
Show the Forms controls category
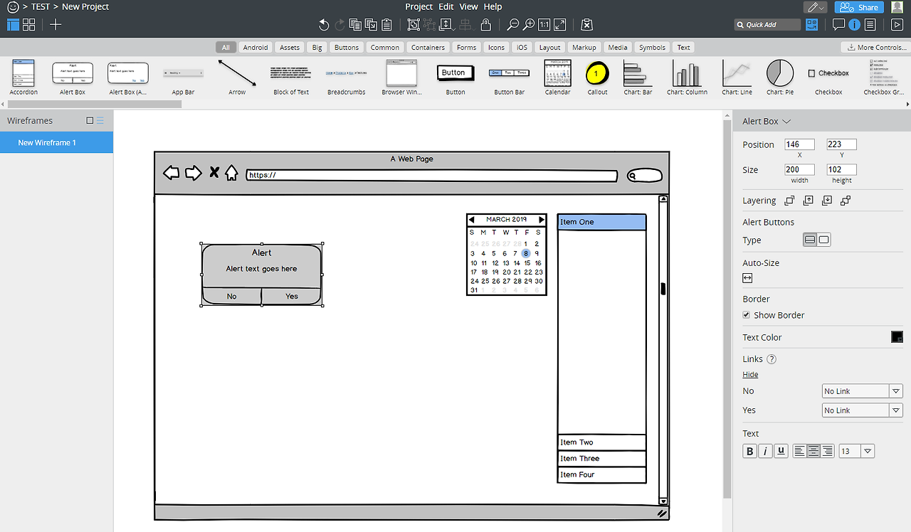point(467,48)
